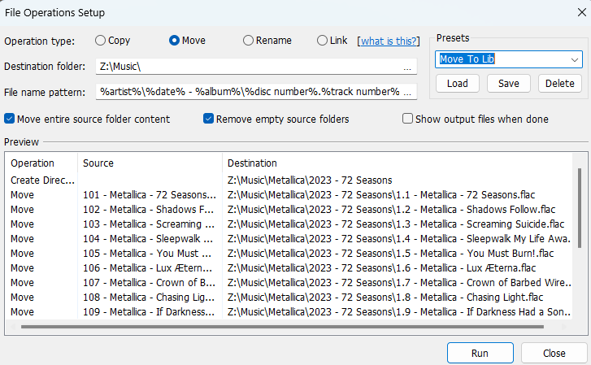591x365 pixels.
Task: Expand the Presets dropdown arrow
Action: pos(575,59)
